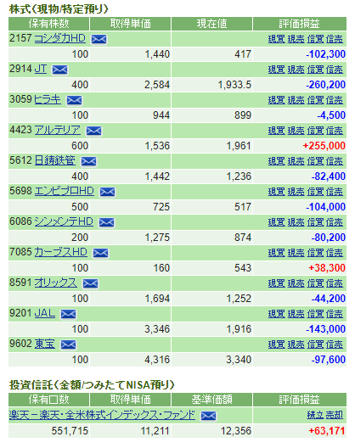Image resolution: width=355 pixels, height=448 pixels.
Task: Open the JAL stock link
Action: [x=45, y=313]
